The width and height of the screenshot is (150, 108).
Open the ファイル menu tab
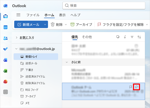point(33,15)
